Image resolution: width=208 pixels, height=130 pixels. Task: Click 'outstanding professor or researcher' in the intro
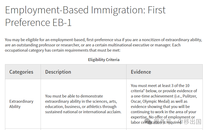(48, 45)
